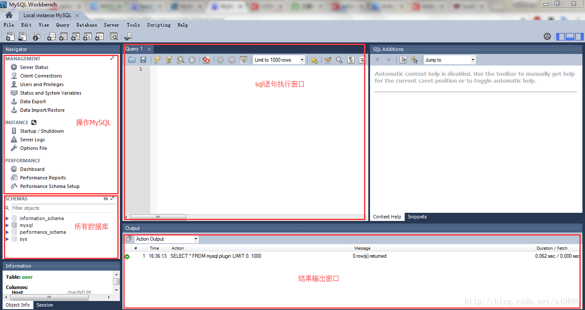The width and height of the screenshot is (585, 310).
Task: Open Action Output type dropdown
Action: [x=167, y=239]
